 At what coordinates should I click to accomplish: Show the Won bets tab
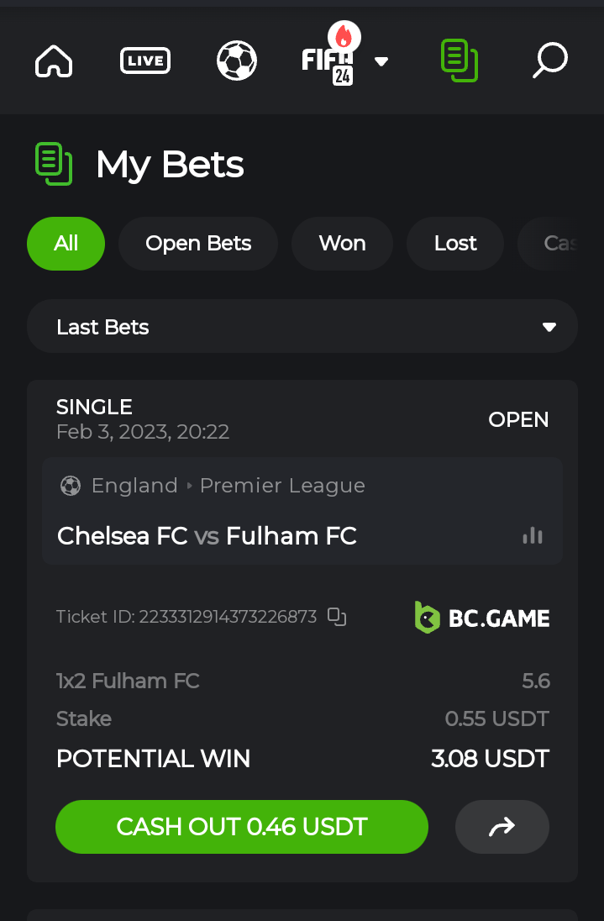coord(342,244)
